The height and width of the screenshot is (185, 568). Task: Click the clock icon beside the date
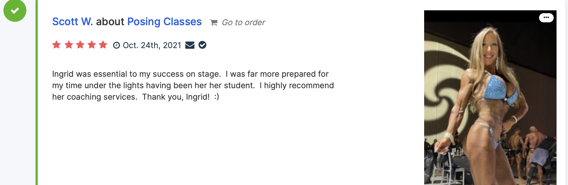tap(116, 45)
